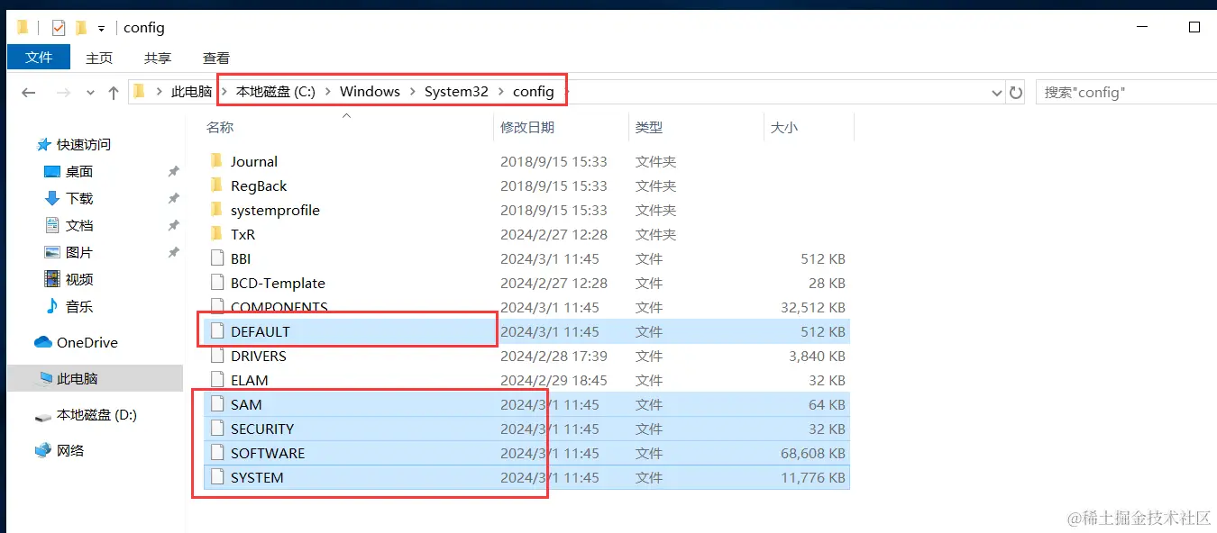Click the BCD-Template file icon
This screenshot has width=1217, height=533.
tap(216, 283)
